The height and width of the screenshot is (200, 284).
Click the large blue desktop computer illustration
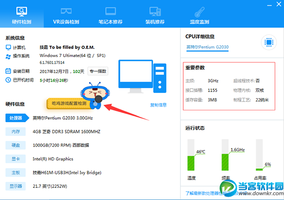(142, 76)
